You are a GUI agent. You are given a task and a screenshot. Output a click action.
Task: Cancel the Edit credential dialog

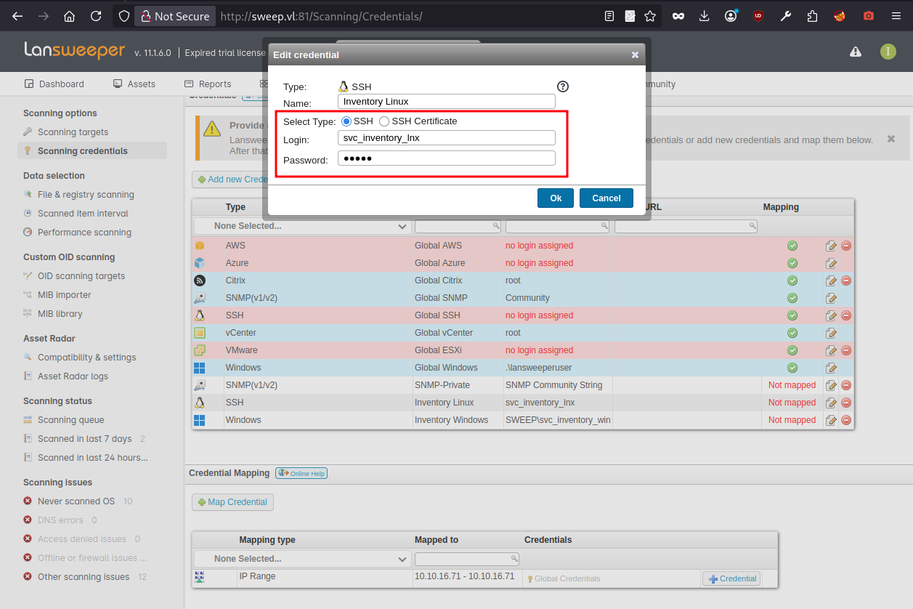coord(606,198)
